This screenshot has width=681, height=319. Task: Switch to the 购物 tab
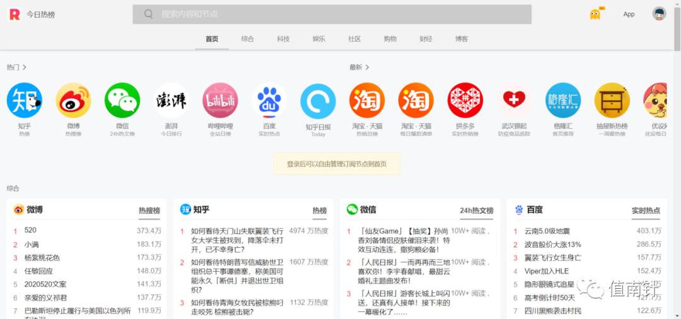tap(390, 39)
